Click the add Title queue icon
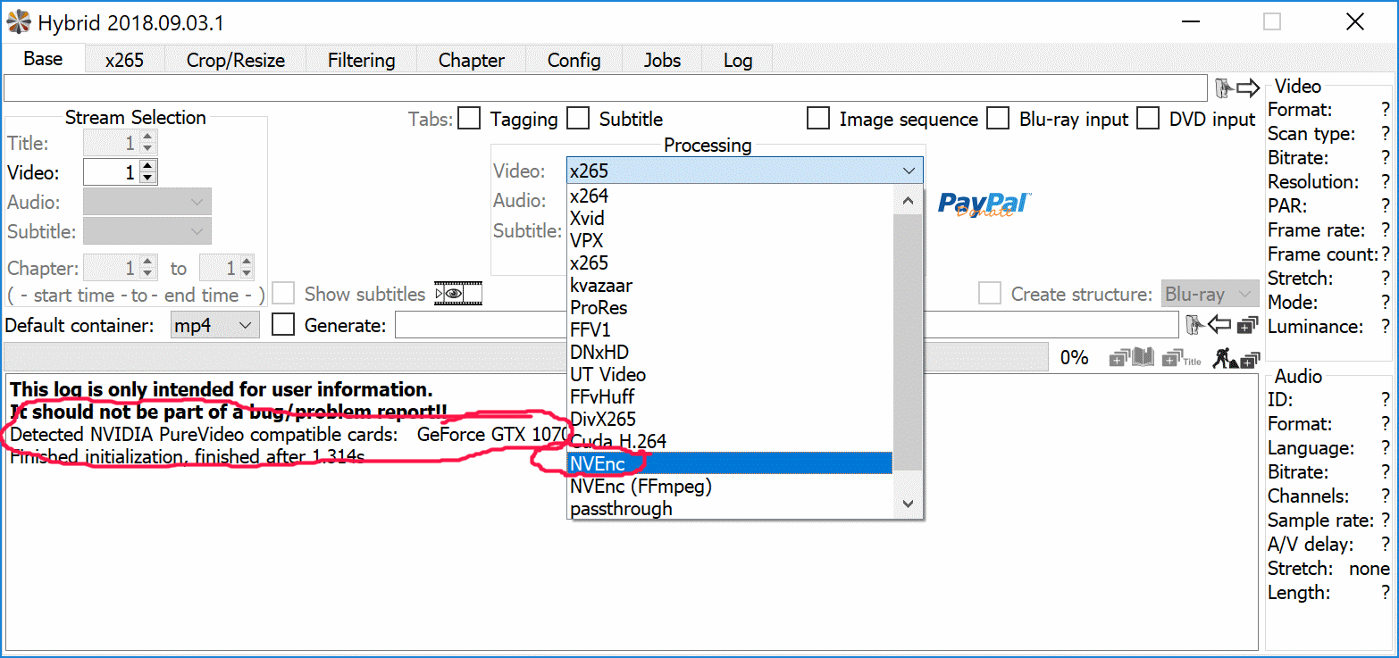This screenshot has height=658, width=1399. (x=1181, y=358)
